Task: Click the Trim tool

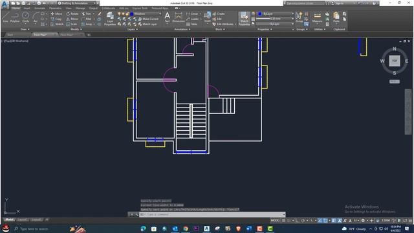Action: pyautogui.click(x=86, y=14)
